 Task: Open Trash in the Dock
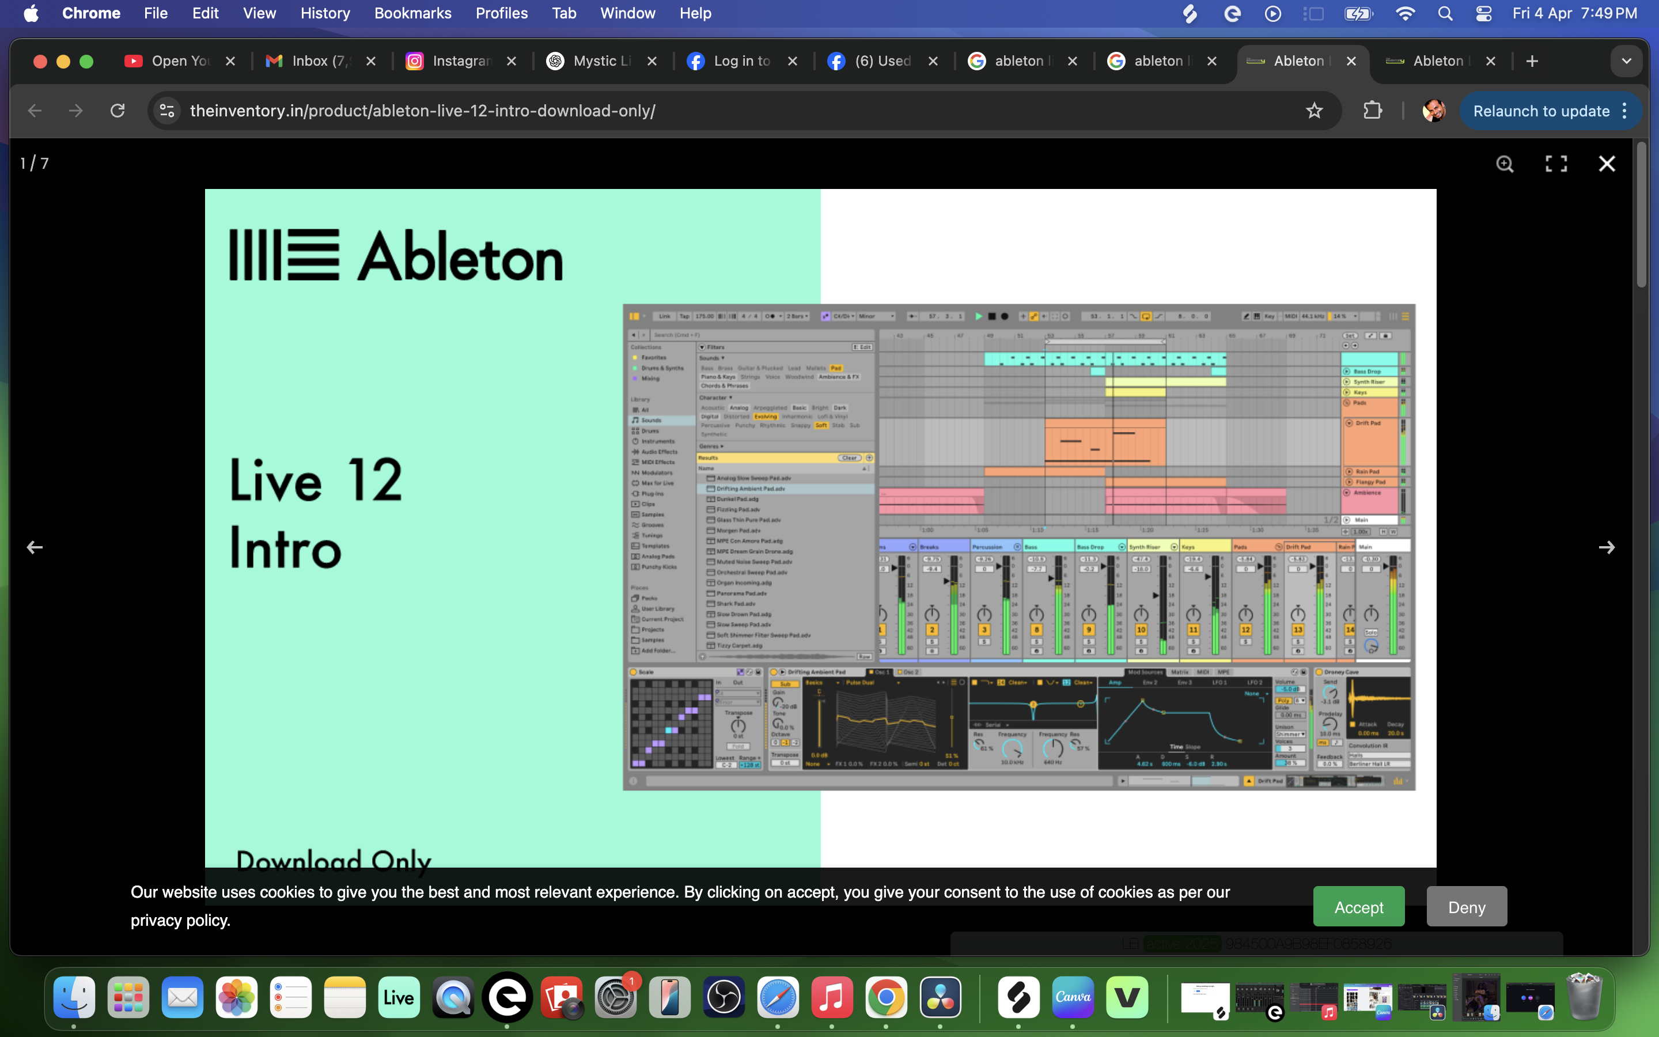click(x=1584, y=997)
